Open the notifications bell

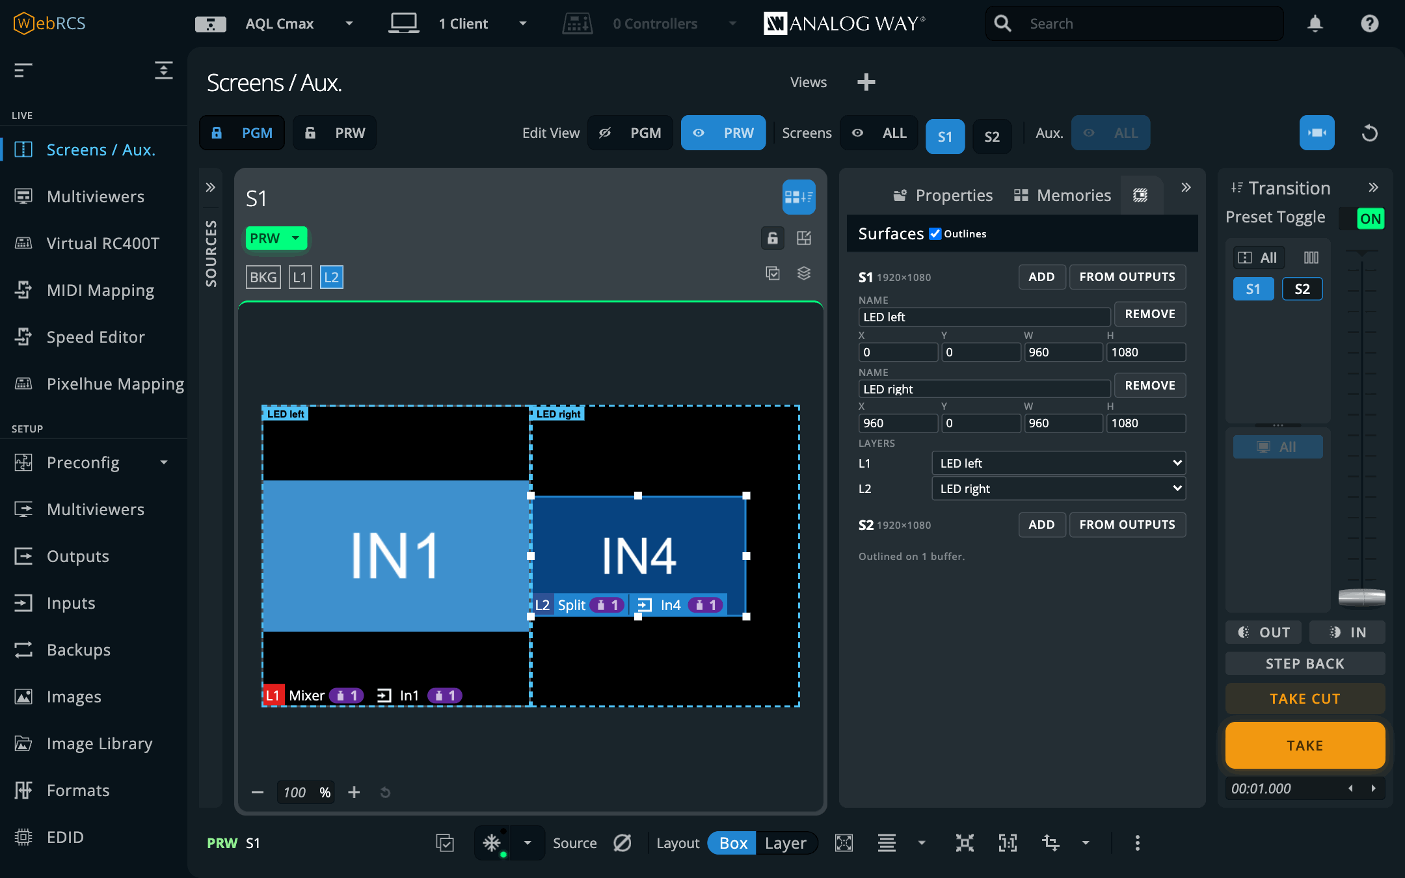[1315, 23]
